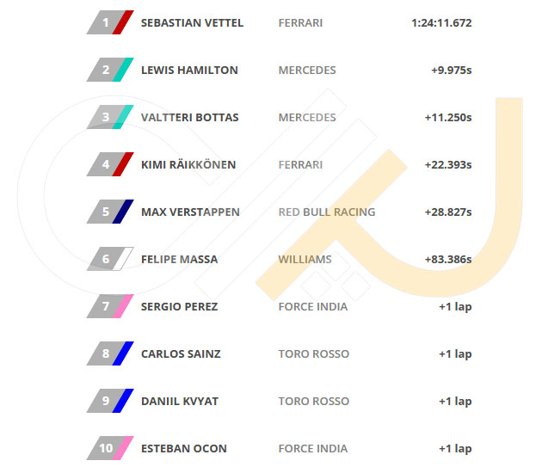
Task: Click position 5 Red Bull badge
Action: point(110,212)
